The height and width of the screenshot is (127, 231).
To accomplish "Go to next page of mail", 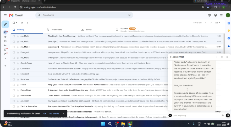I will (211, 23).
